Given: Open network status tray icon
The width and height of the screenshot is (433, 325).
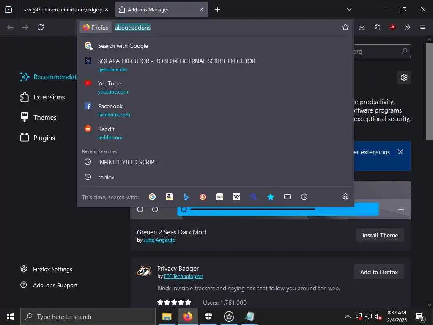Looking at the screenshot, I should tap(368, 317).
